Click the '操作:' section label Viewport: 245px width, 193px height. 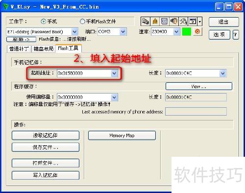pos(20,125)
